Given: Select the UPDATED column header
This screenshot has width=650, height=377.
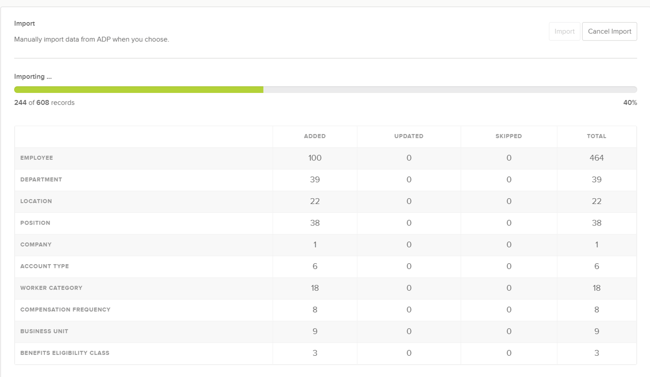Looking at the screenshot, I should click(409, 136).
